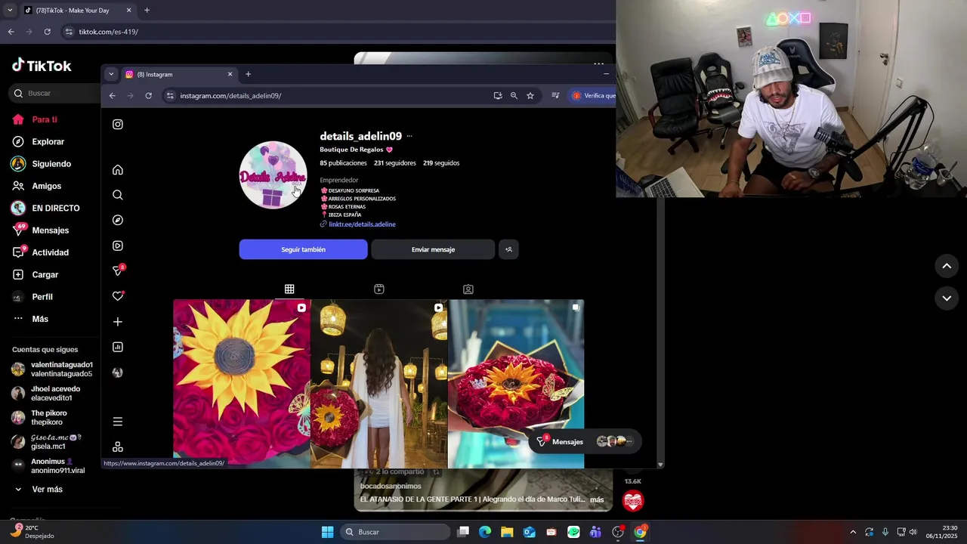
Task: Open the Meta apps icon in the Instagram sidebar
Action: pos(118,447)
